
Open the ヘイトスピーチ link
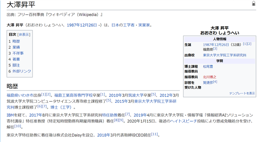pyautogui.click(x=183, y=121)
